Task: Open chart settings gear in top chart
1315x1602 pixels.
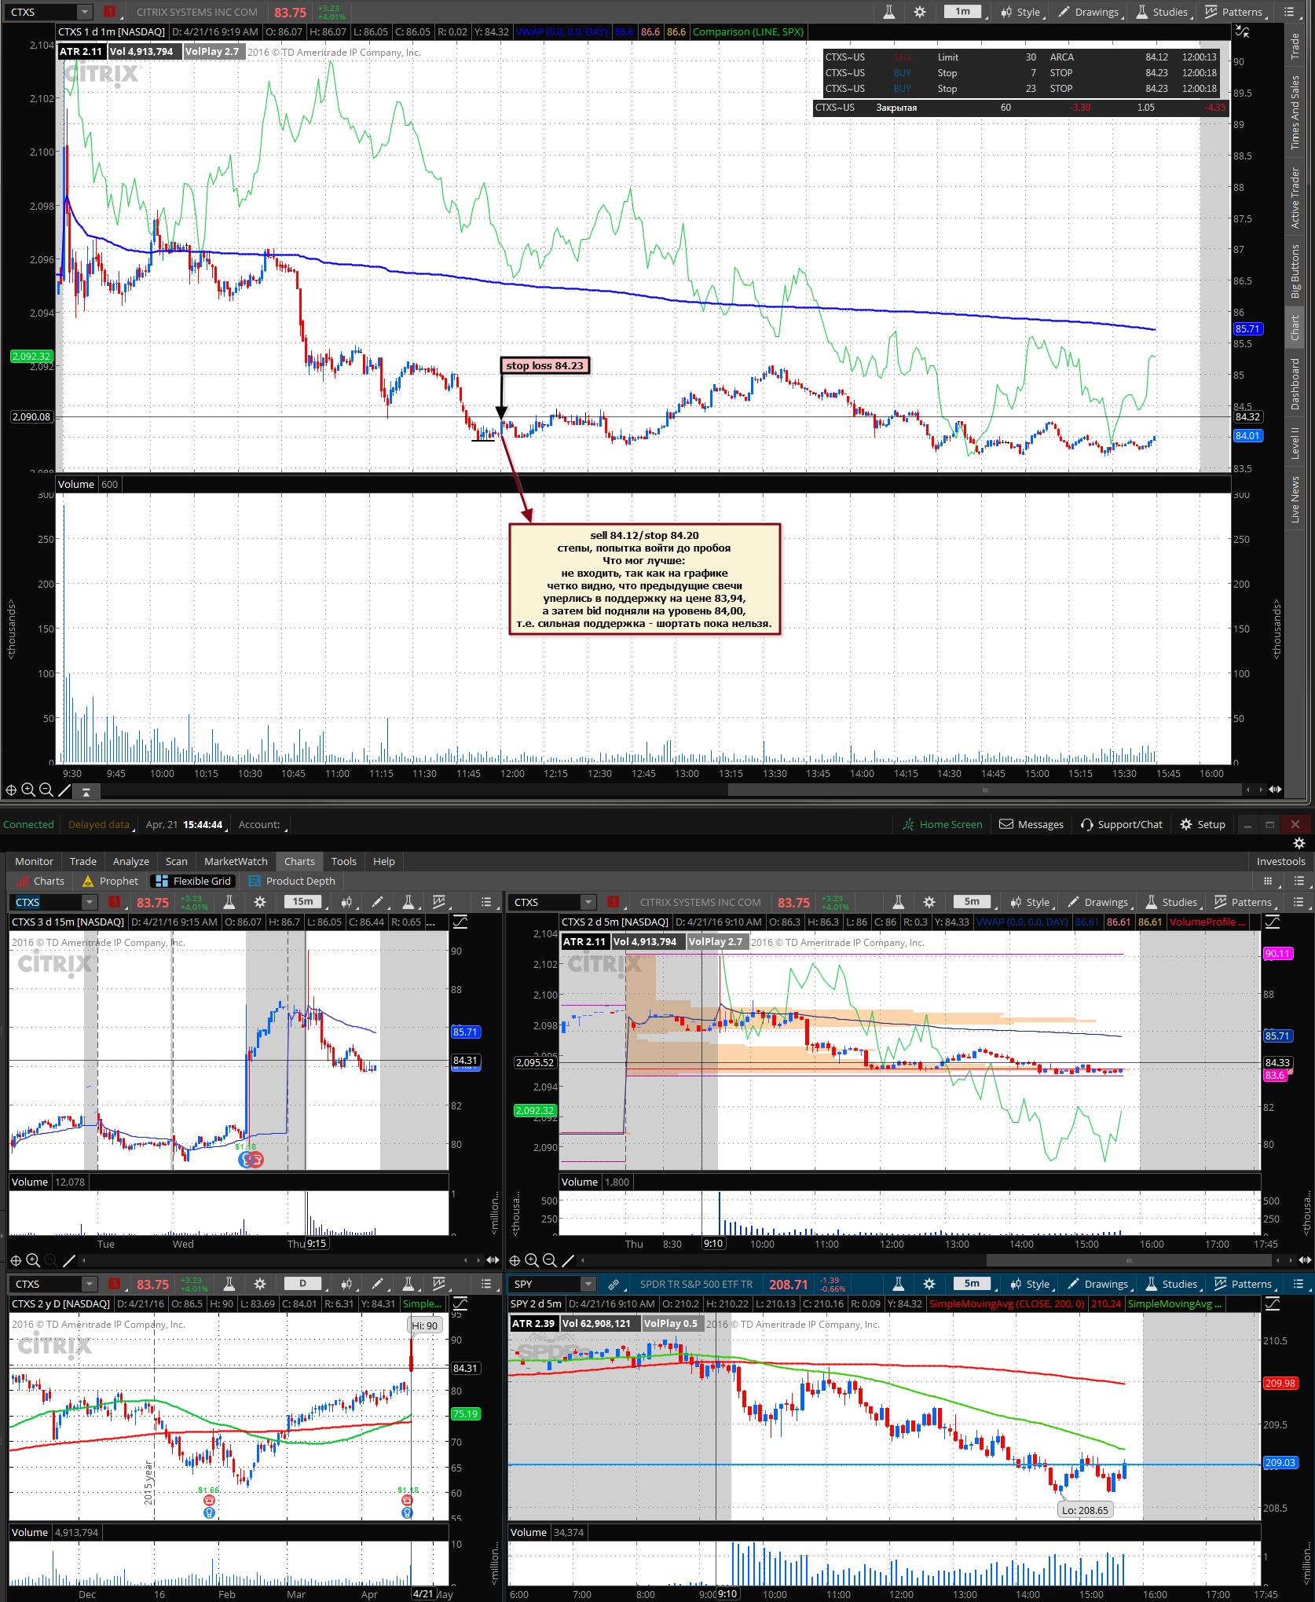Action: (920, 12)
